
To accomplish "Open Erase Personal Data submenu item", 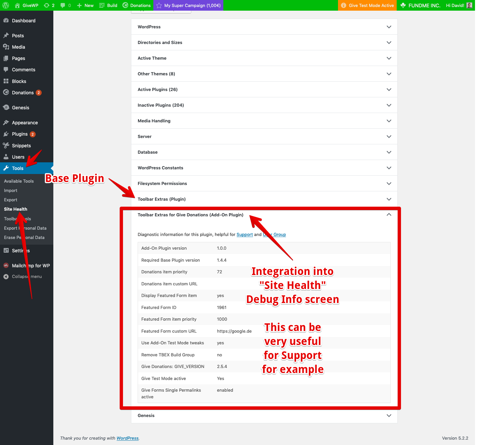I will pyautogui.click(x=24, y=237).
